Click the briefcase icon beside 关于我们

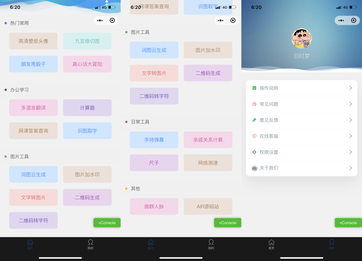tap(254, 168)
